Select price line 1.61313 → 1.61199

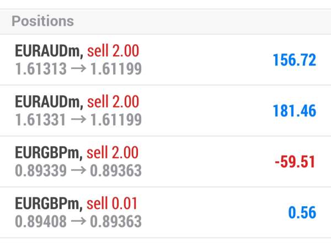[78, 68]
